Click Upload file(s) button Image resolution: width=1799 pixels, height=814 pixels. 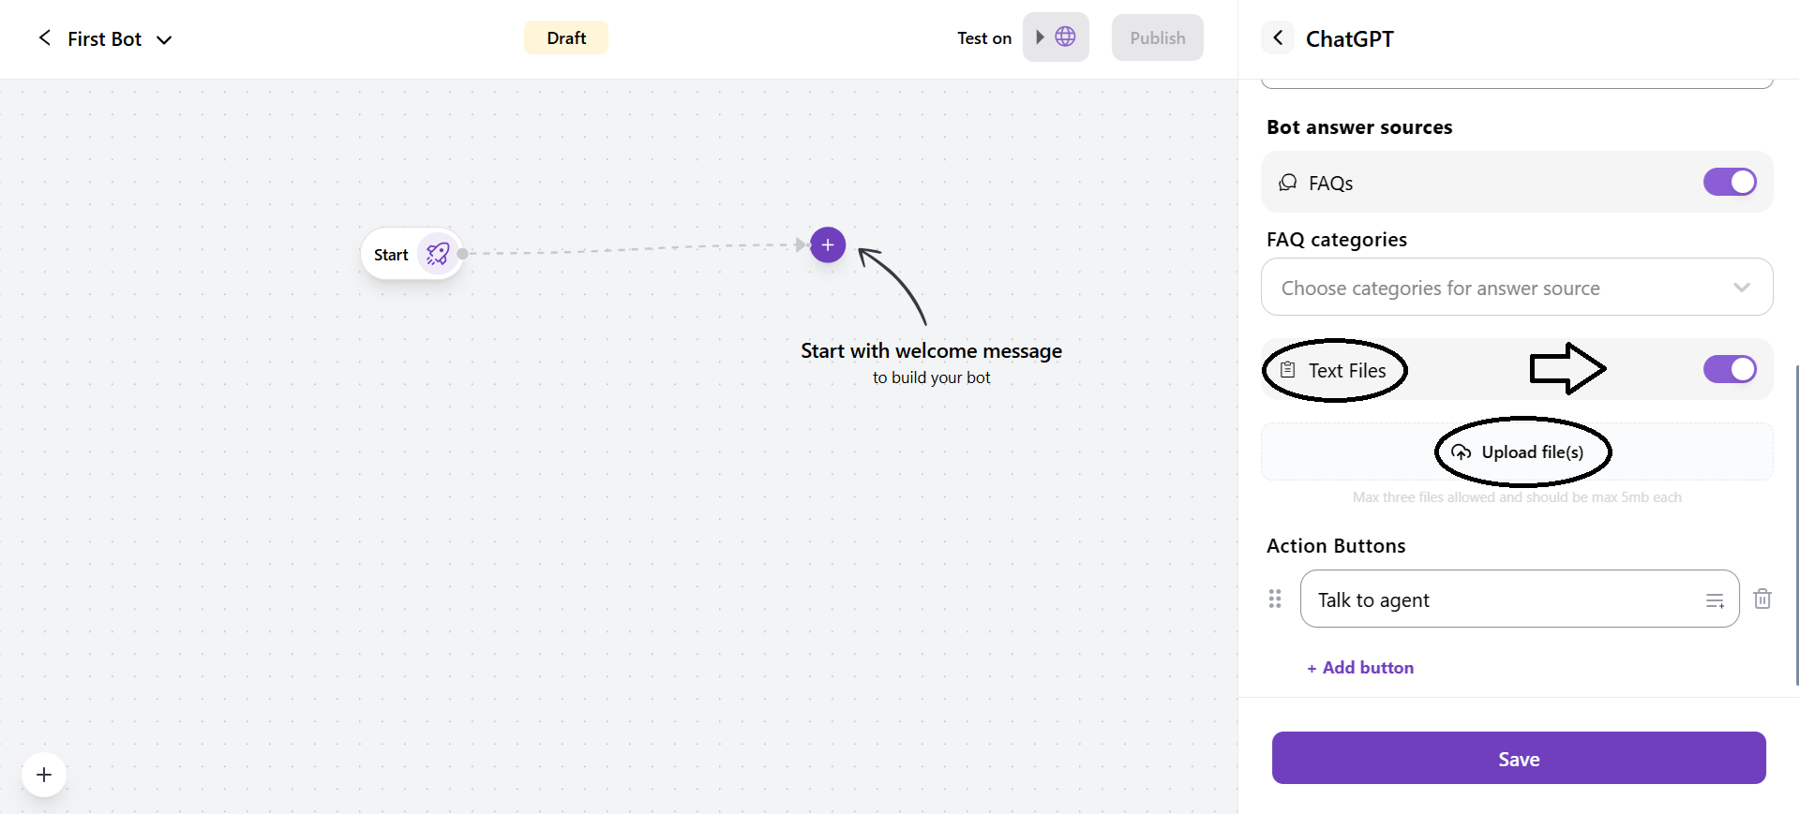[1518, 452]
